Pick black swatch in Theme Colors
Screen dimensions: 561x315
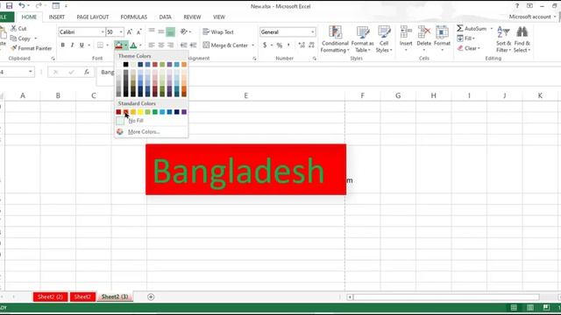tap(125, 64)
